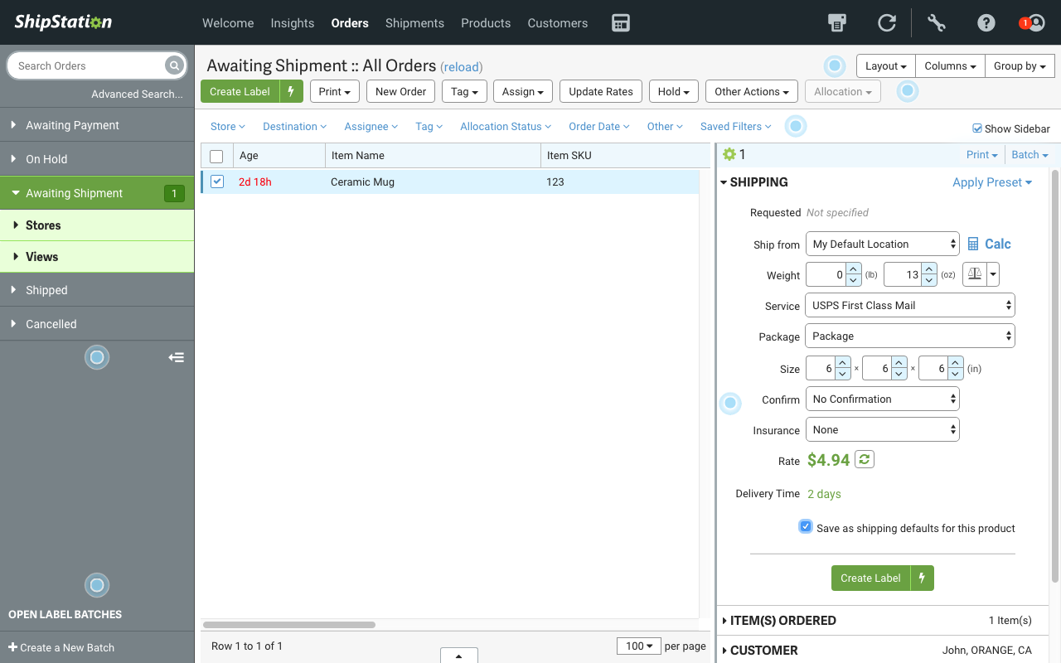Disable save as shipping defaults checkbox
This screenshot has width=1061, height=663.
pos(806,527)
